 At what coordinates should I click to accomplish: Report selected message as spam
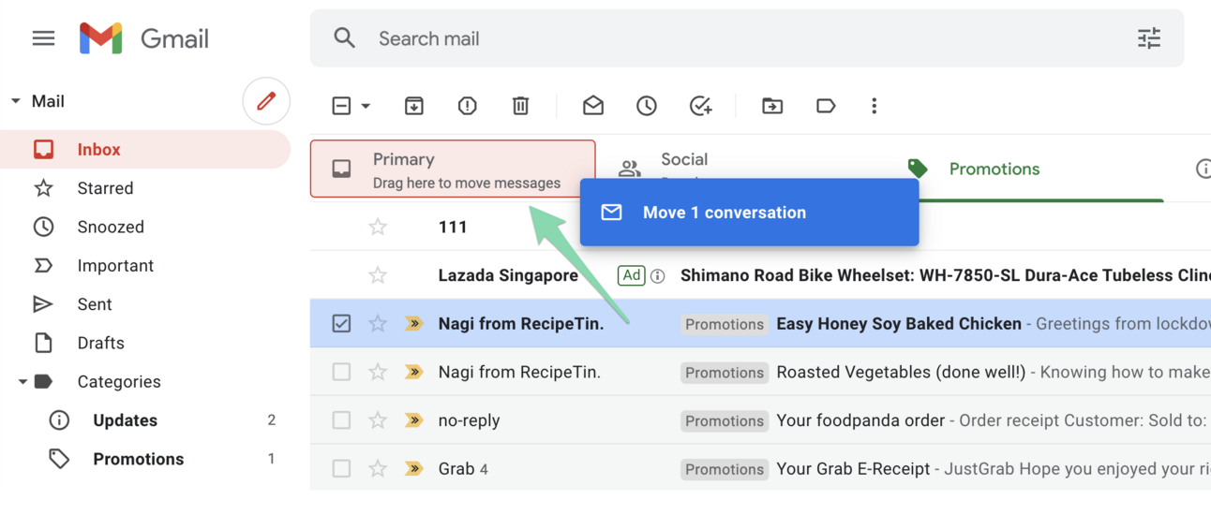coord(468,106)
